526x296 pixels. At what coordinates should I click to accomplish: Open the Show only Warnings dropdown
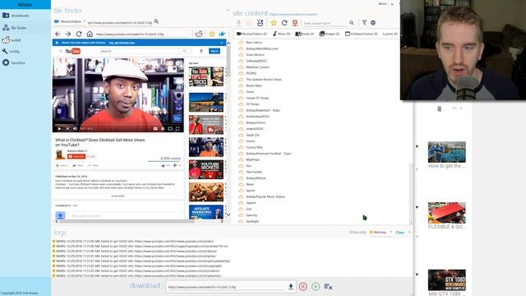point(381,232)
